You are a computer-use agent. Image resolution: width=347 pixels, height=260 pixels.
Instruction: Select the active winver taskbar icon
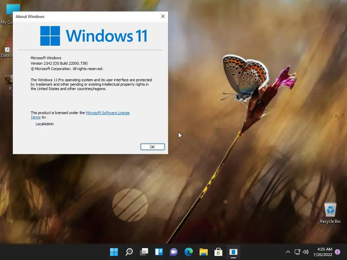click(233, 252)
